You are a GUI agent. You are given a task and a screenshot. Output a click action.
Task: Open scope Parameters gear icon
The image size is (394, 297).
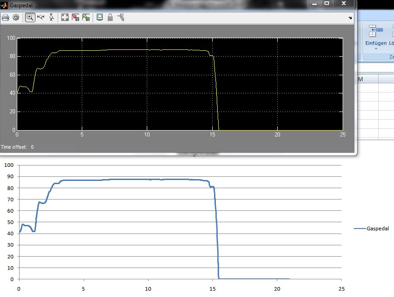[16, 18]
